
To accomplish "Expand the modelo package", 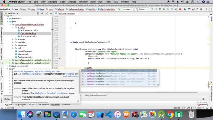I will 13,42.
